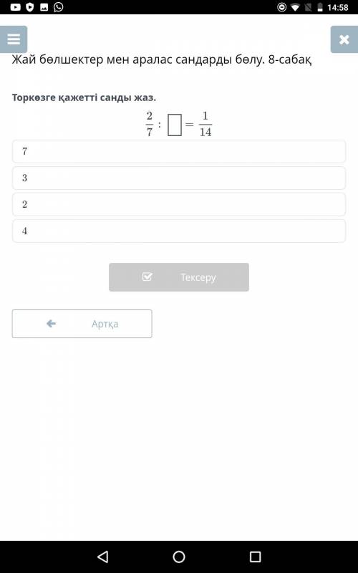
Task: Choose answer option 4
Action: pos(179,231)
